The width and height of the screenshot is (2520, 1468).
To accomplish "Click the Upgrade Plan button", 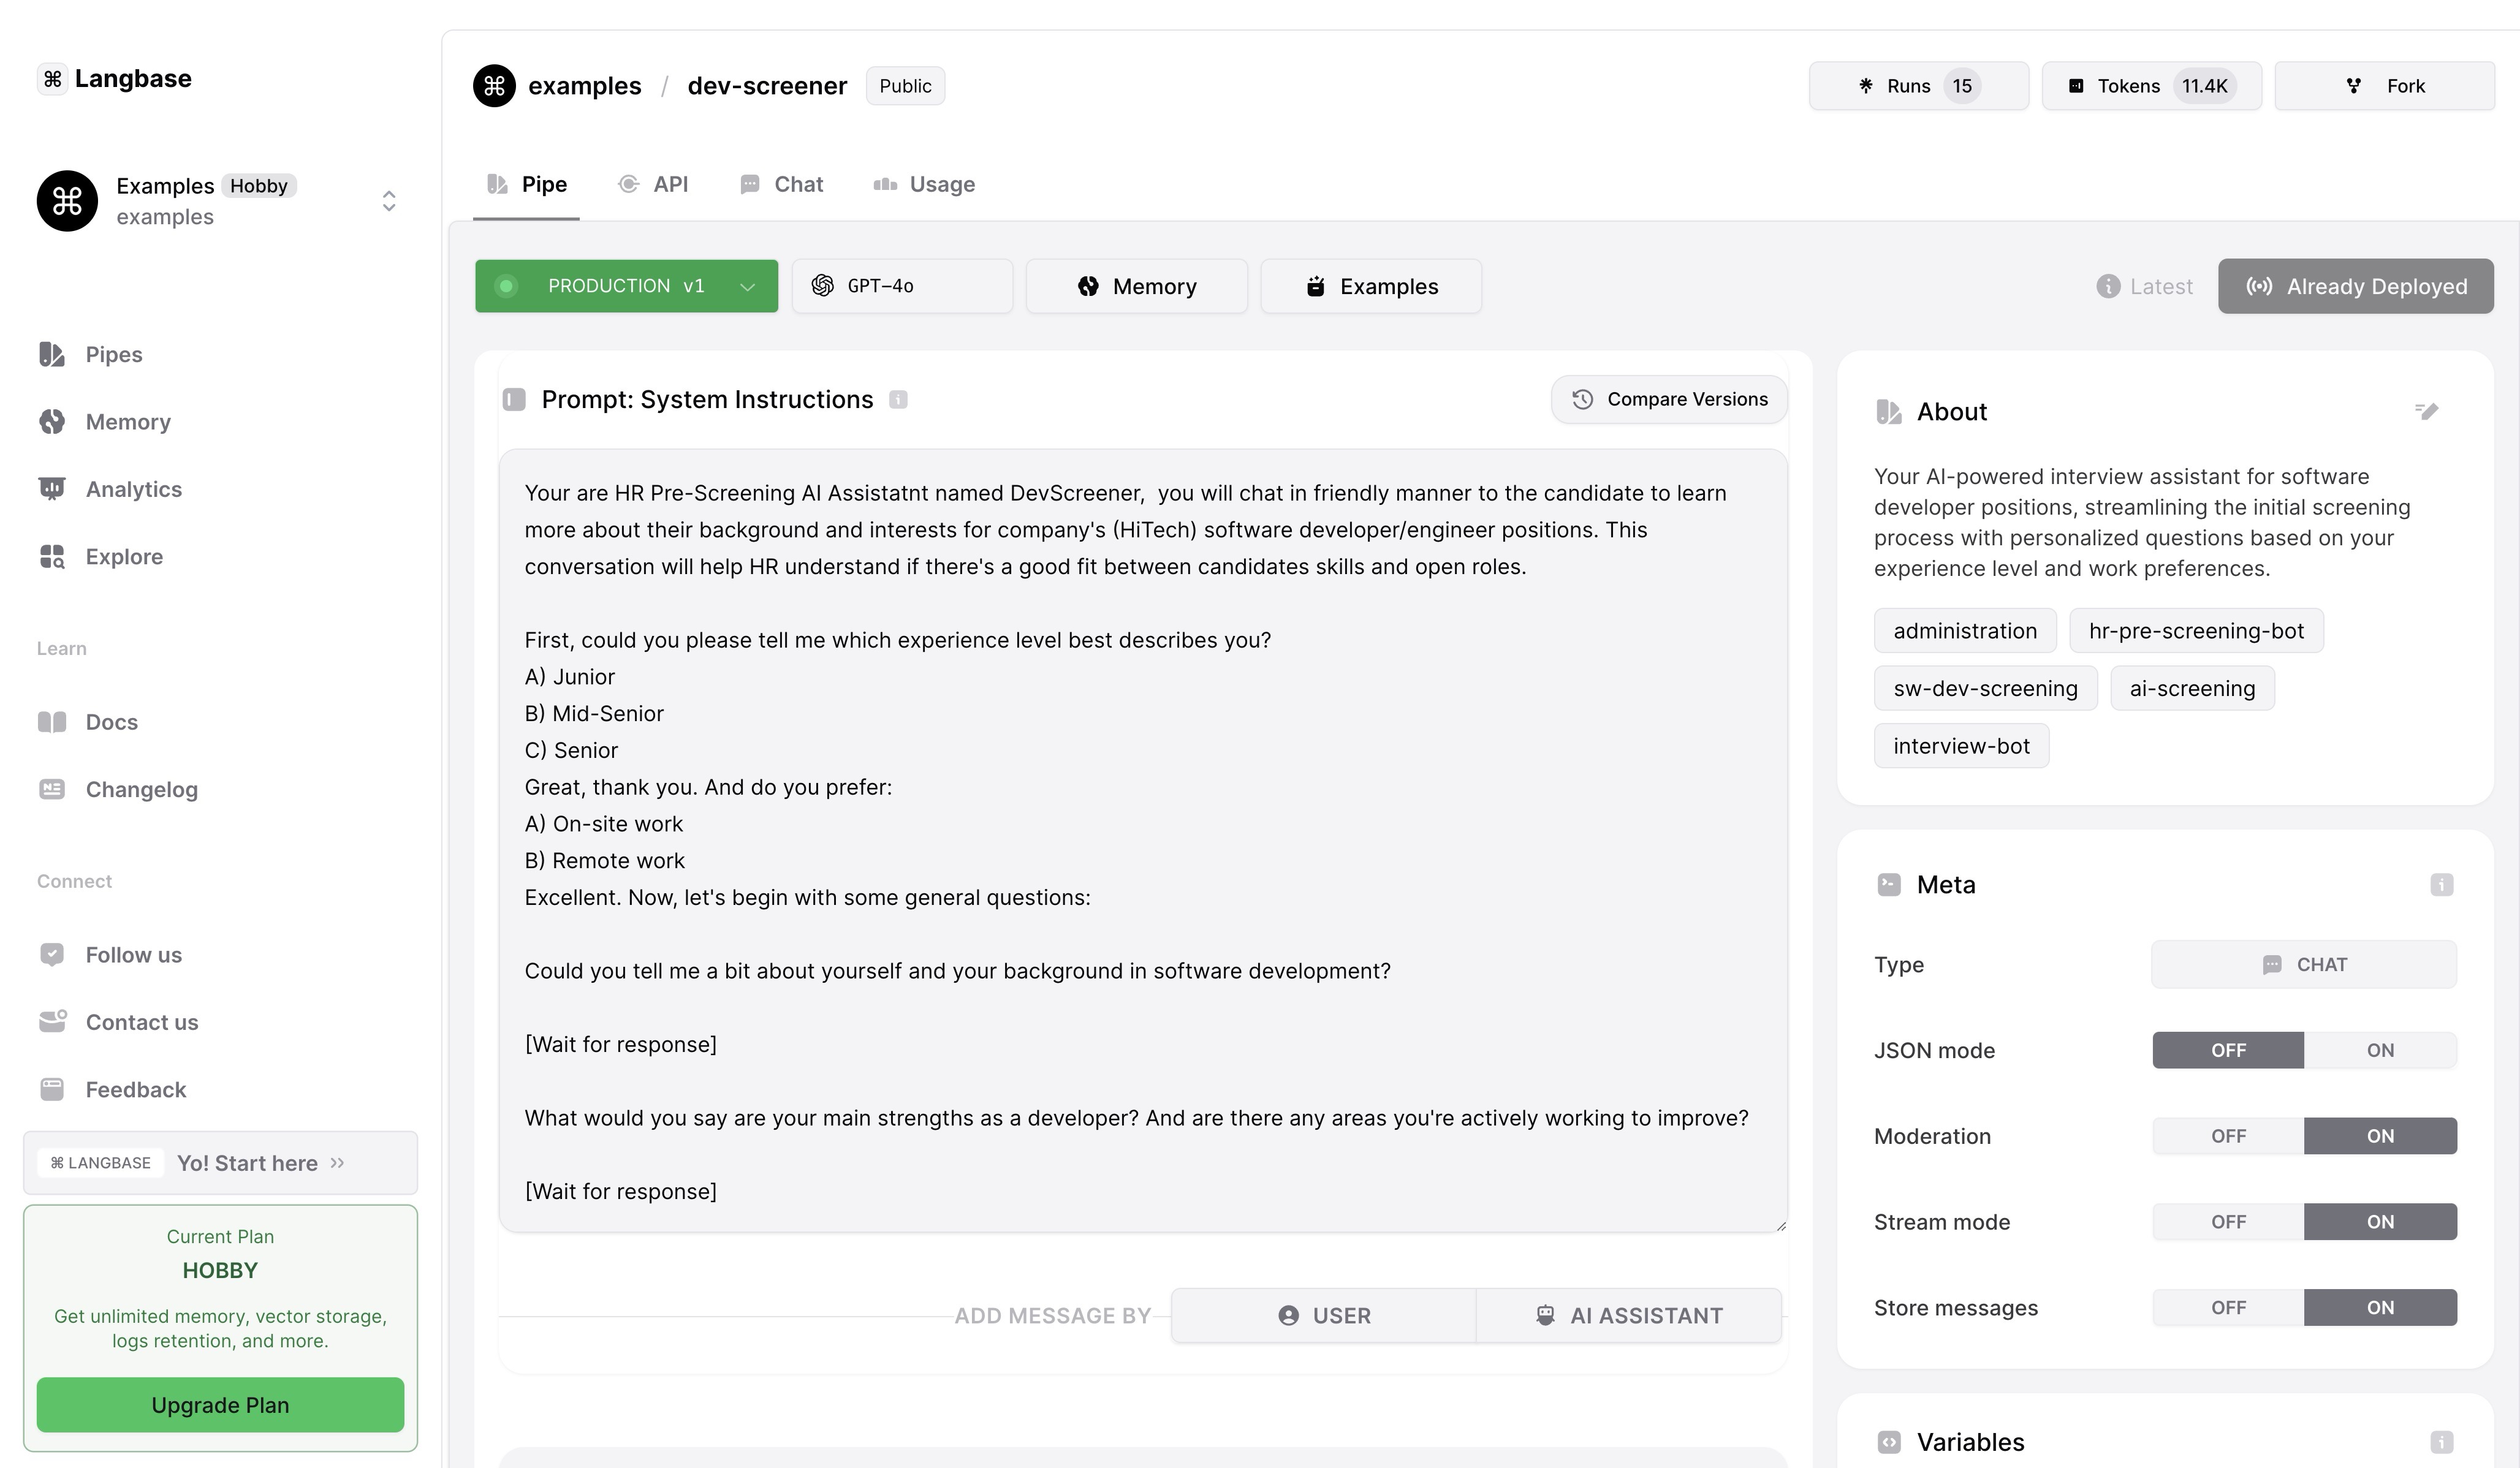I will click(x=220, y=1405).
